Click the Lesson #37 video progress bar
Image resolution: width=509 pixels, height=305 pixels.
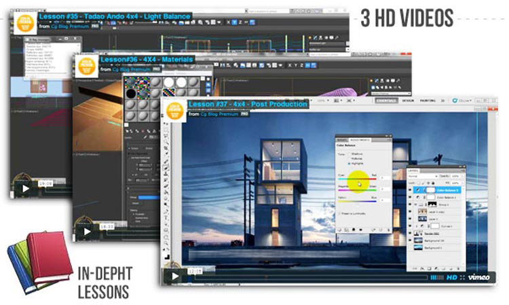[311, 277]
